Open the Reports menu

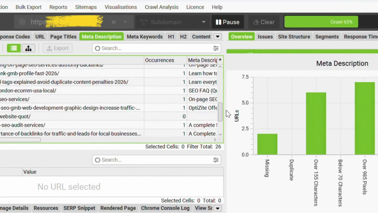click(x=58, y=7)
